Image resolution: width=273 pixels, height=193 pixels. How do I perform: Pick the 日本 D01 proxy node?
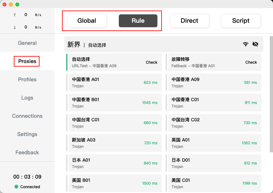pos(214,163)
